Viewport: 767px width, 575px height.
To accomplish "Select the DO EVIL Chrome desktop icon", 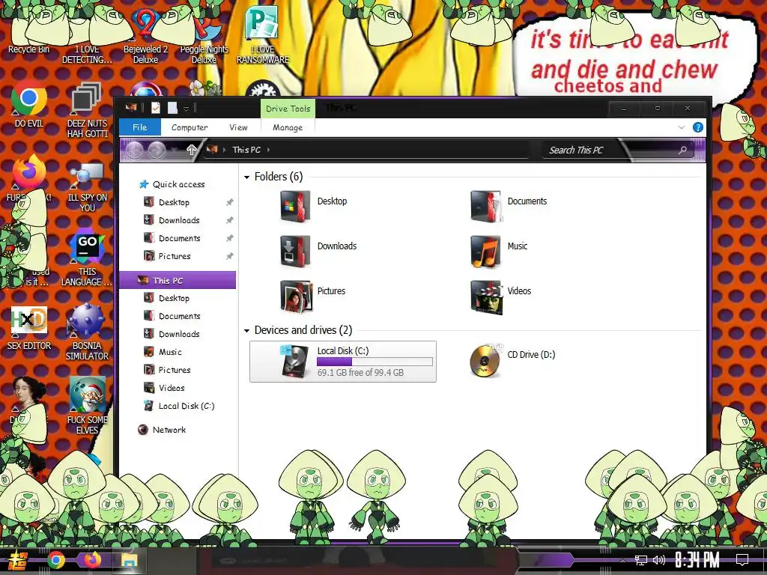I will point(29,105).
